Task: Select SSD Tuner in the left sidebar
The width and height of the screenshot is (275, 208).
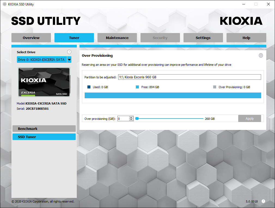Action: pyautogui.click(x=44, y=137)
